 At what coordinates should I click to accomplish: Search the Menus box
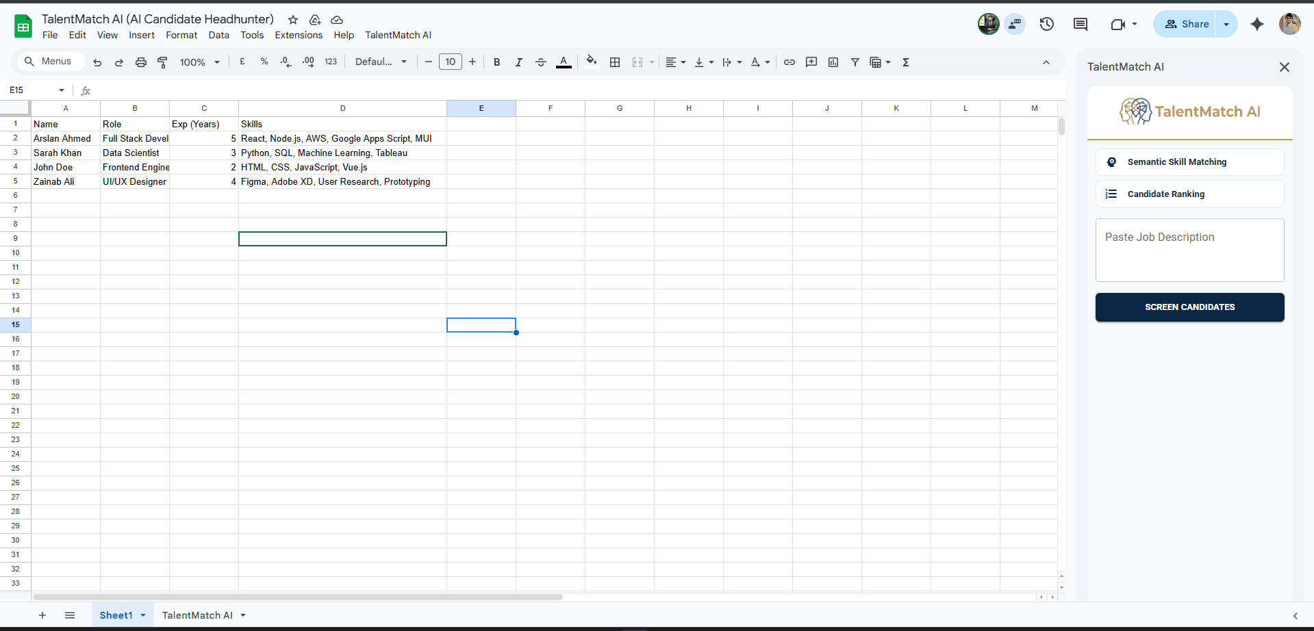[51, 62]
